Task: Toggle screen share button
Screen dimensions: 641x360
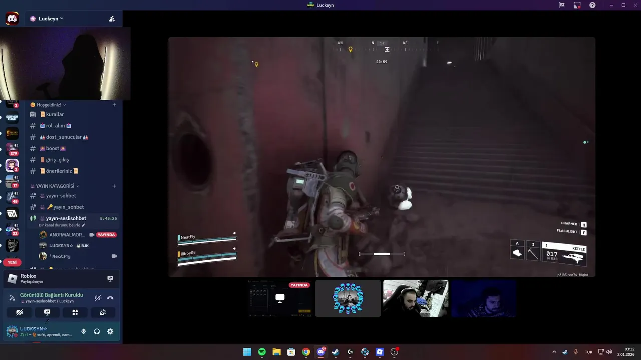Action: tap(47, 312)
